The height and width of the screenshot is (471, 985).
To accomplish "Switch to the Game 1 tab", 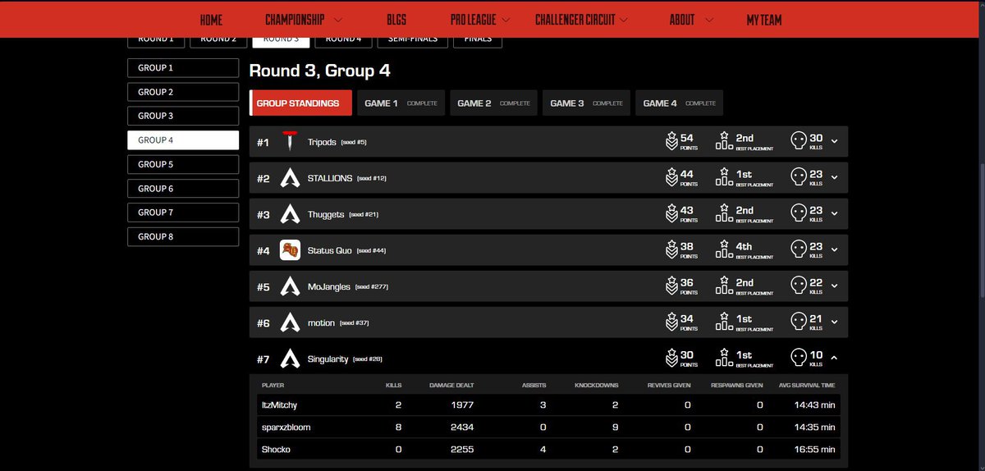I will pos(401,103).
